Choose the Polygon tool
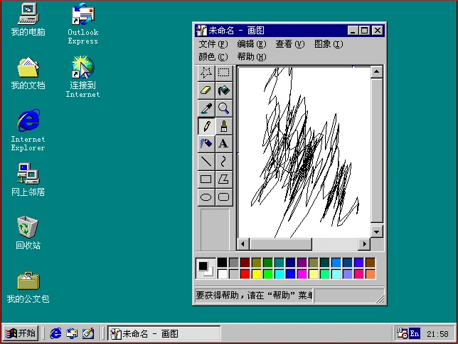The image size is (458, 344). point(224,179)
